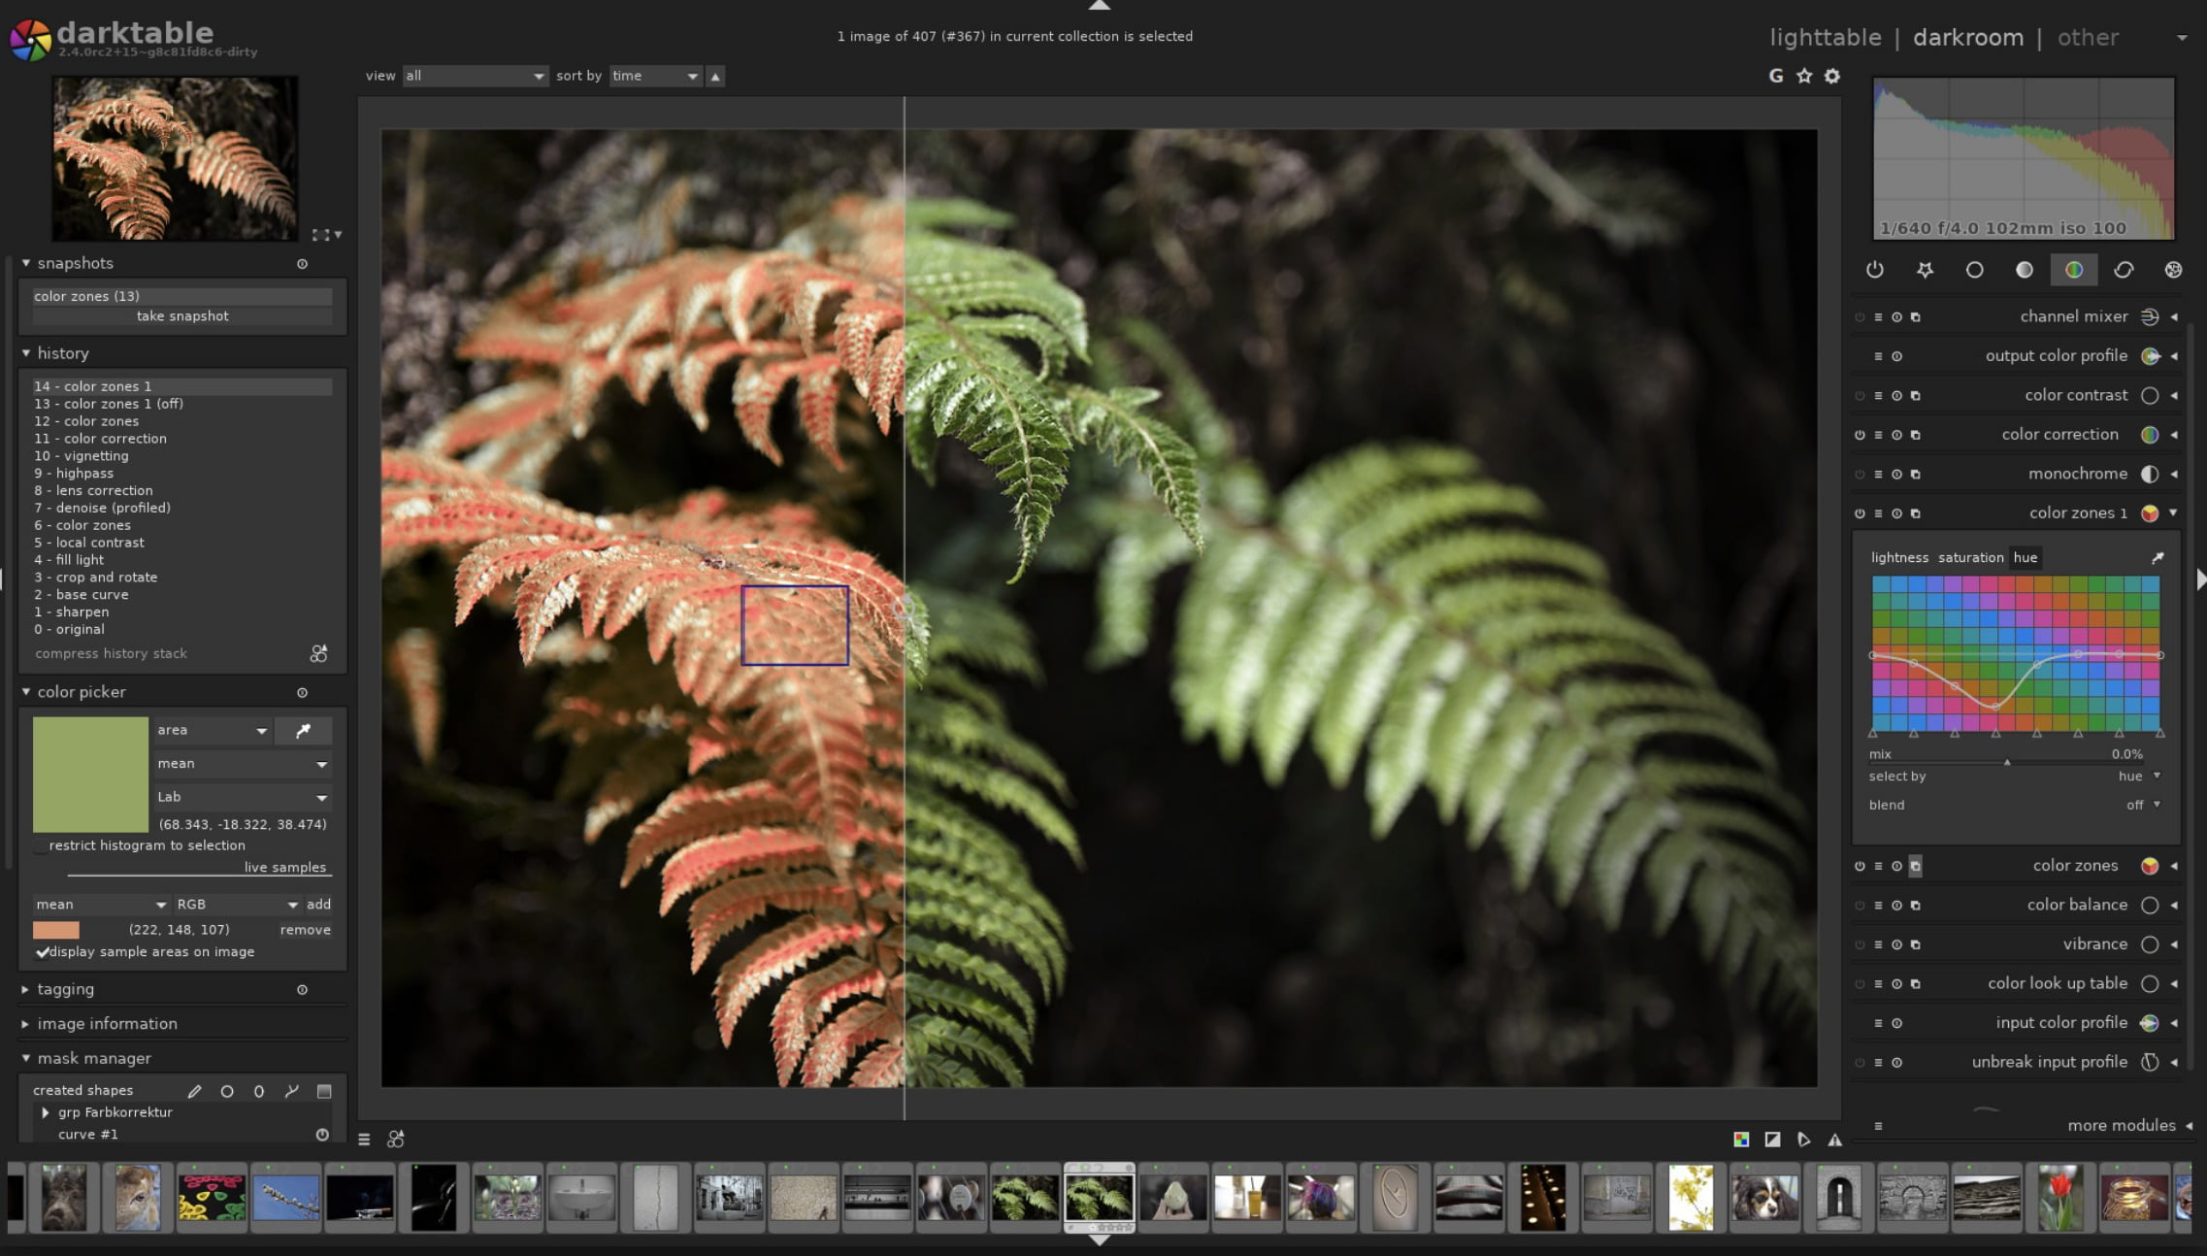Select hue tab in color zones
This screenshot has height=1256, width=2207.
[2025, 557]
